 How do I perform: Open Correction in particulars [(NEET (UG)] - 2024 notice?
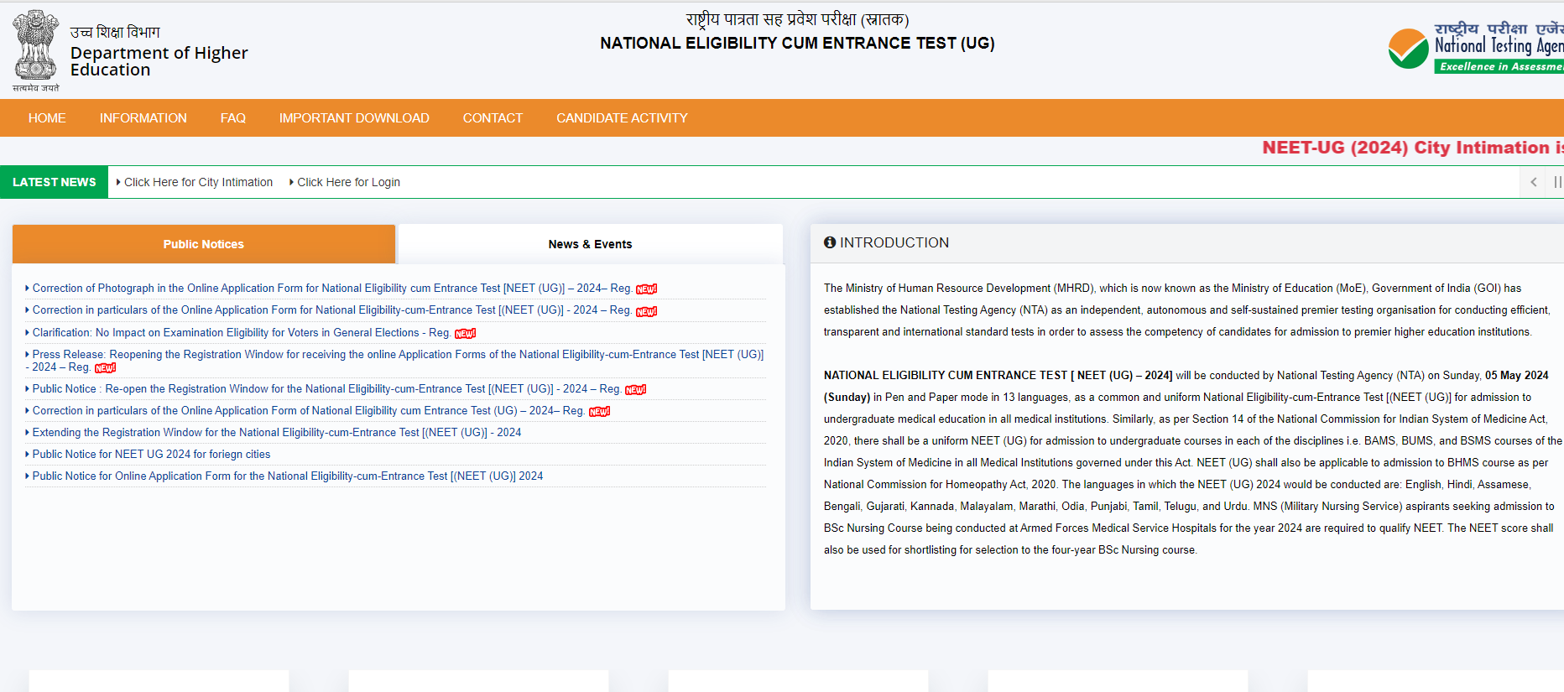click(x=332, y=310)
